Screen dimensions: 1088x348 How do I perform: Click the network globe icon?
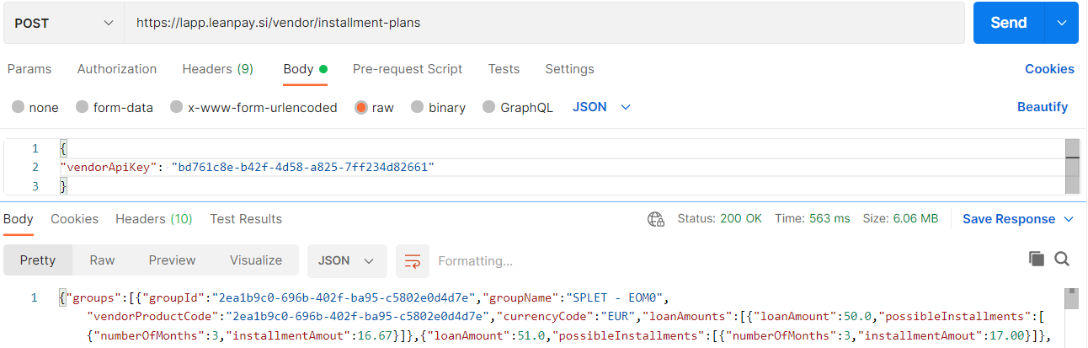[x=656, y=219]
